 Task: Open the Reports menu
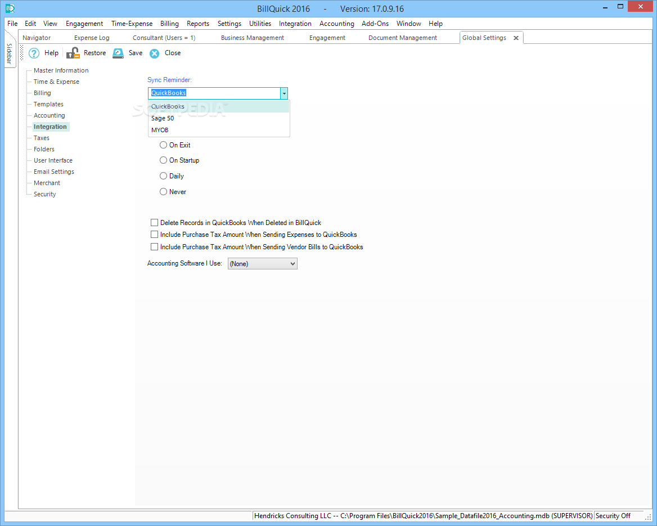point(198,24)
